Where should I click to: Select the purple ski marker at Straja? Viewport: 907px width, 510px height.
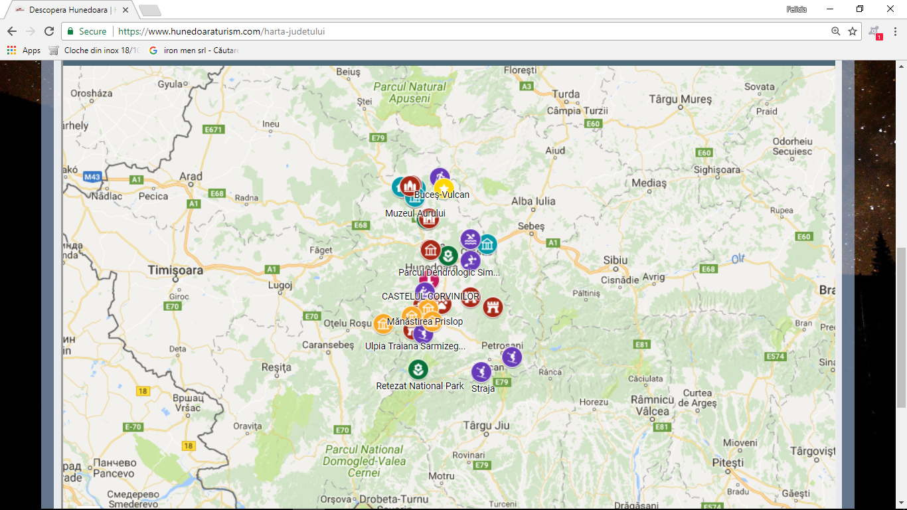pyautogui.click(x=481, y=372)
